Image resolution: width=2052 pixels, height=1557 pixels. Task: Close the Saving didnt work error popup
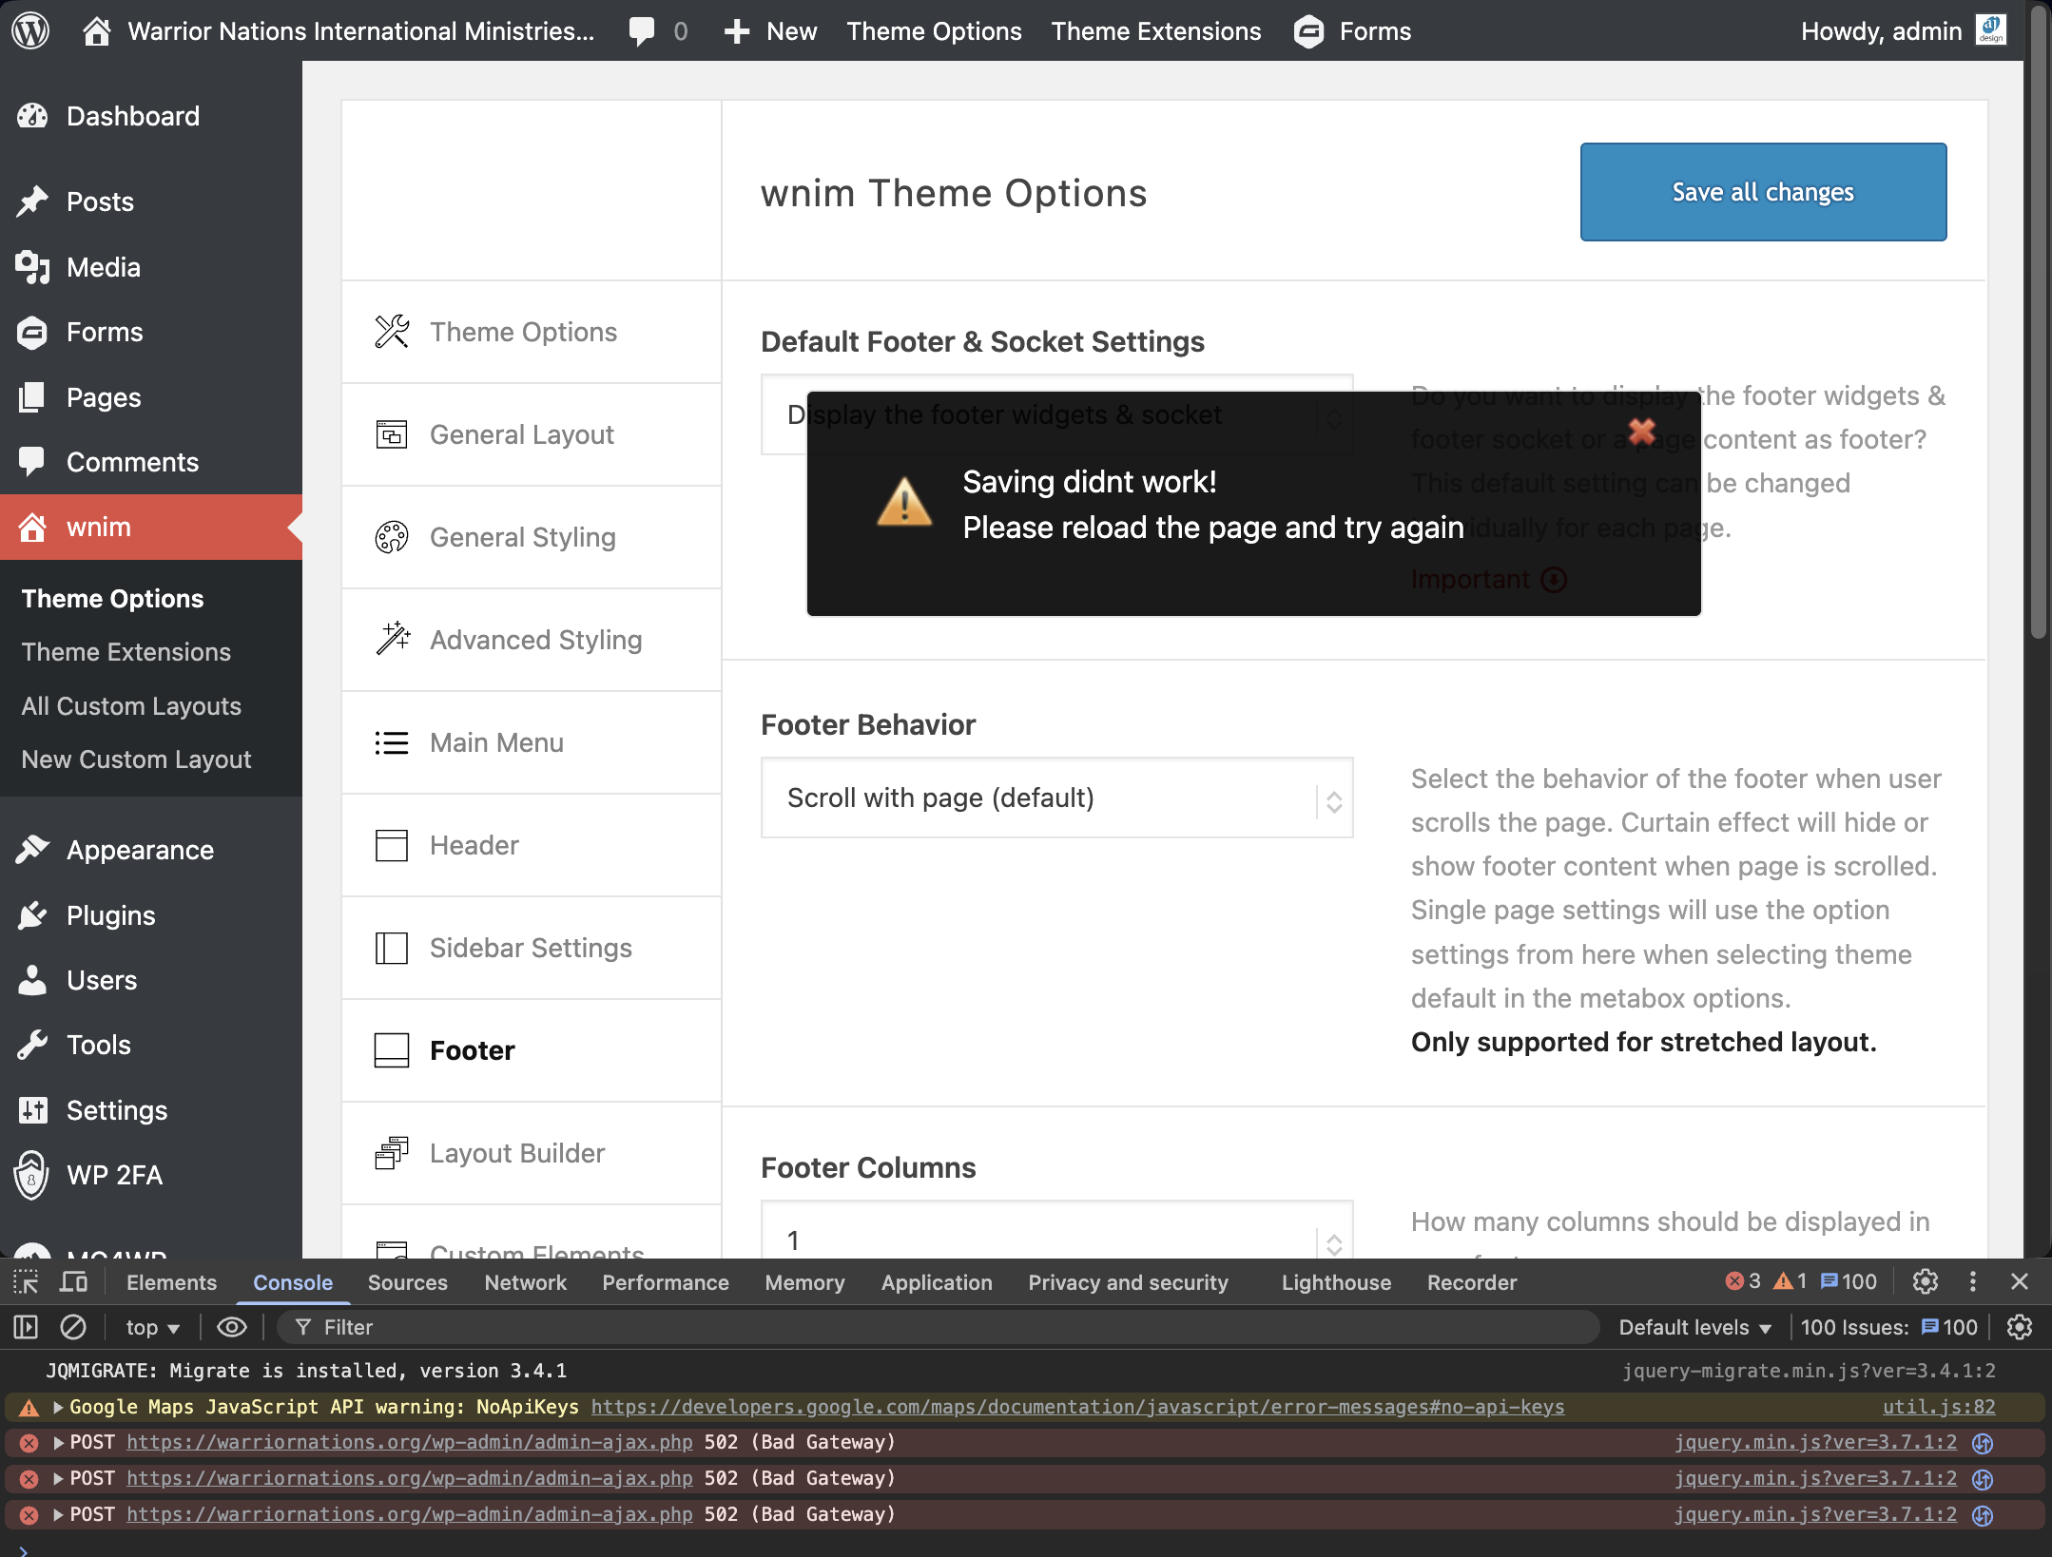[1642, 431]
